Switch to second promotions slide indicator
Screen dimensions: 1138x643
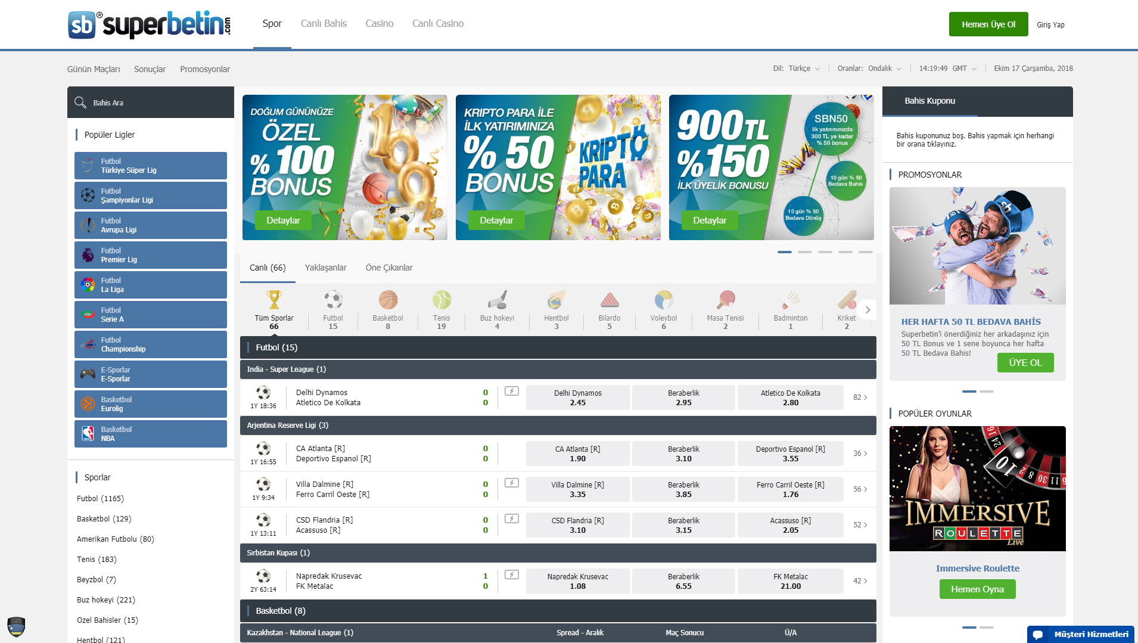pyautogui.click(x=987, y=392)
